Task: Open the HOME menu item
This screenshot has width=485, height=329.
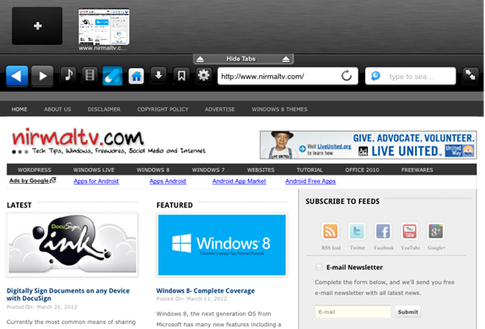Action: coord(19,109)
